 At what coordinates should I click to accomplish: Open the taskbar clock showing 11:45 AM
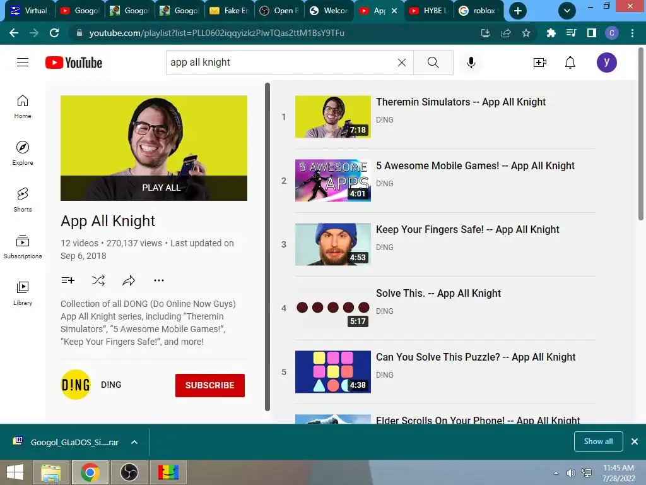[618, 473]
